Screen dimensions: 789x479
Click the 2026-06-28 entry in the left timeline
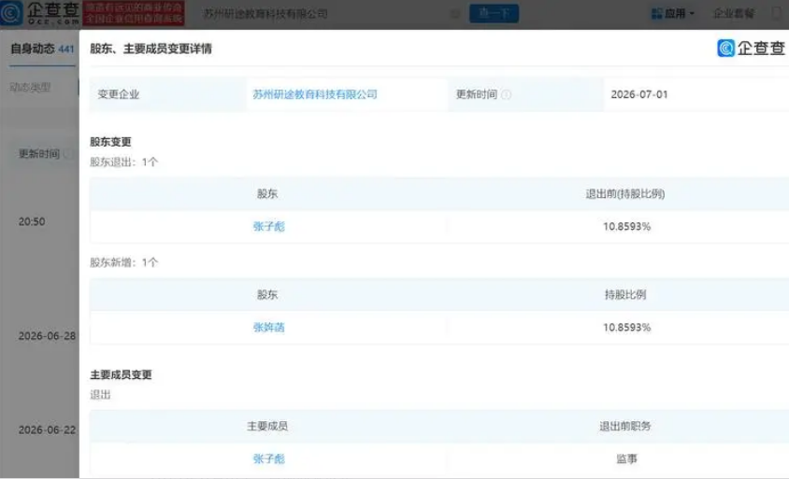coord(47,336)
